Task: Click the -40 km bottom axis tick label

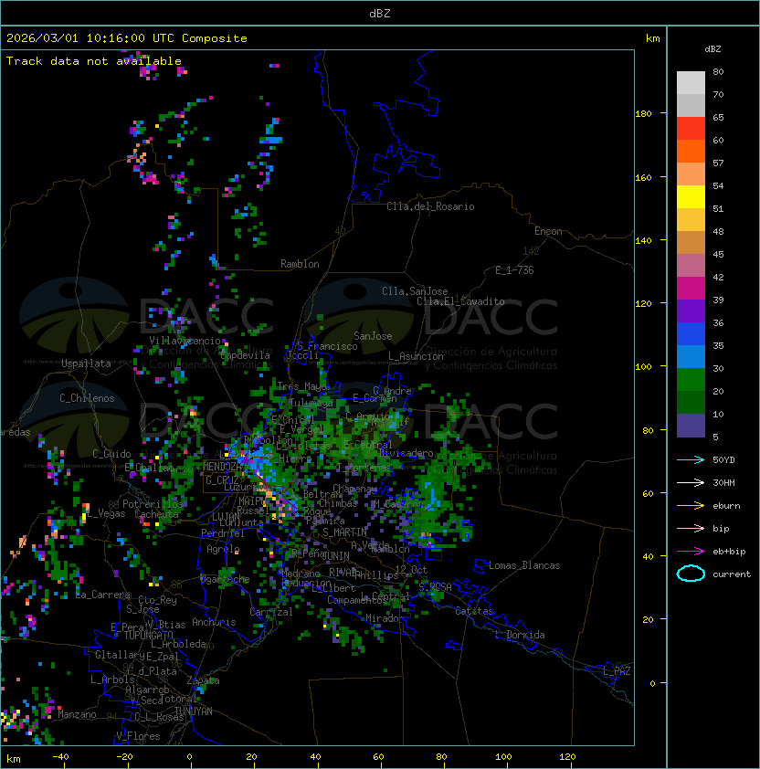Action: (x=60, y=757)
